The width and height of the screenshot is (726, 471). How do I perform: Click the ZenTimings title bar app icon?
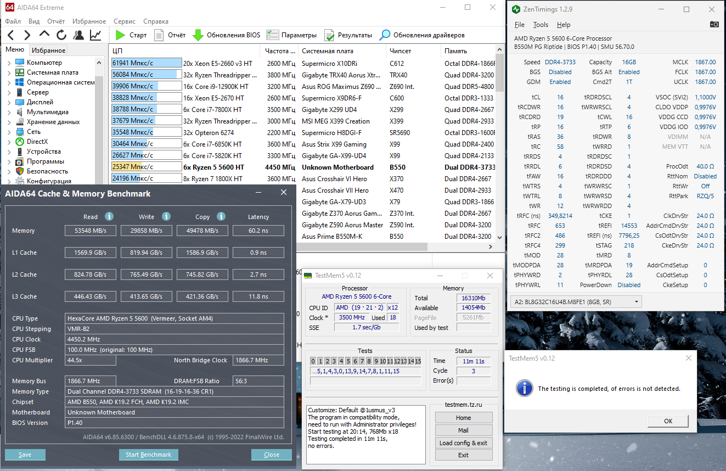point(516,9)
